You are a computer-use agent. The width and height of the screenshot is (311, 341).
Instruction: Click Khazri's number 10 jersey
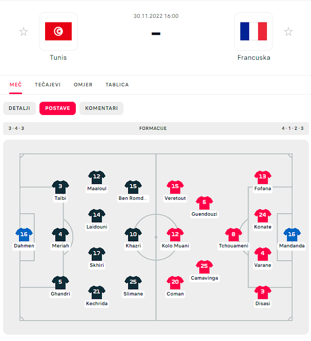[133, 235]
